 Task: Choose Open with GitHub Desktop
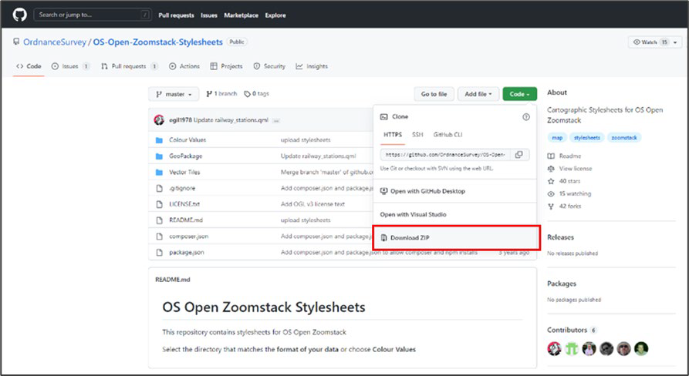(454, 191)
